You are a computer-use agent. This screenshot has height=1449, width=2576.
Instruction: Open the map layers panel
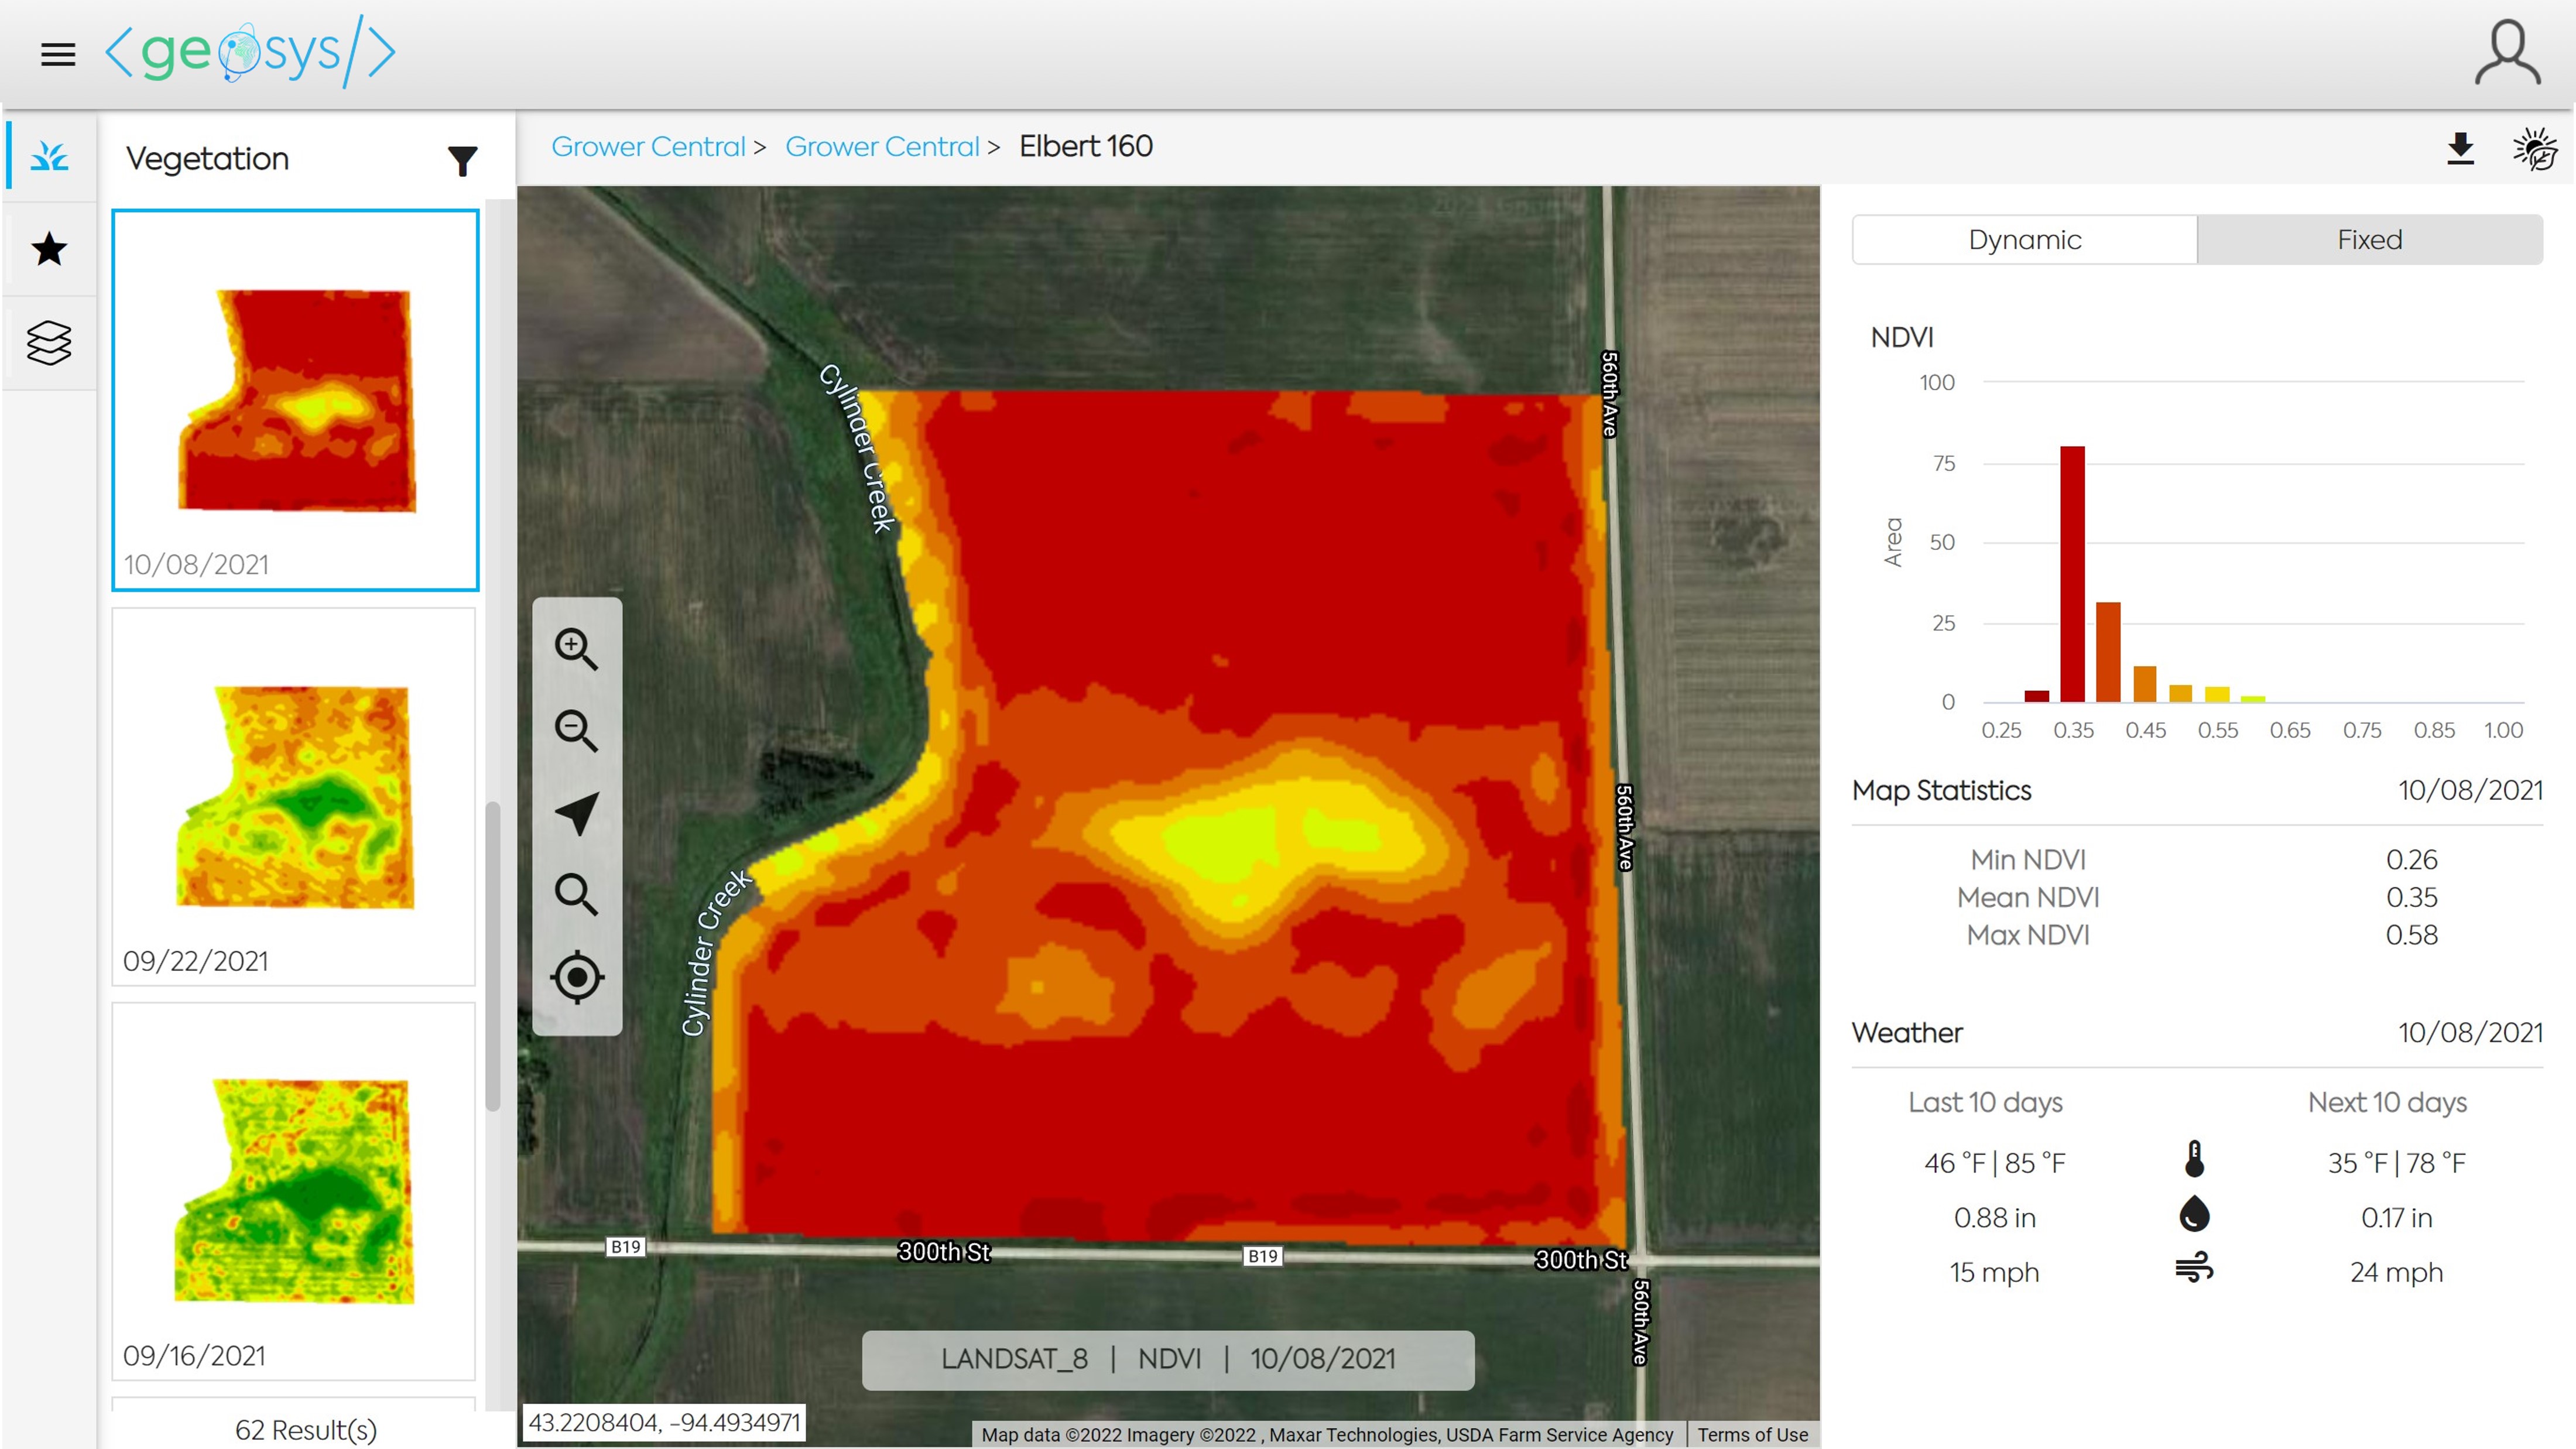click(x=49, y=342)
